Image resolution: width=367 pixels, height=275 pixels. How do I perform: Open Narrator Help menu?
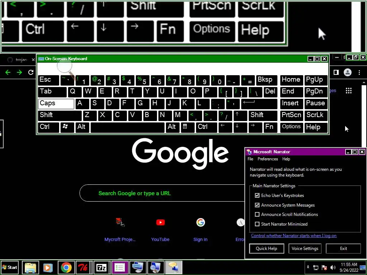click(286, 159)
